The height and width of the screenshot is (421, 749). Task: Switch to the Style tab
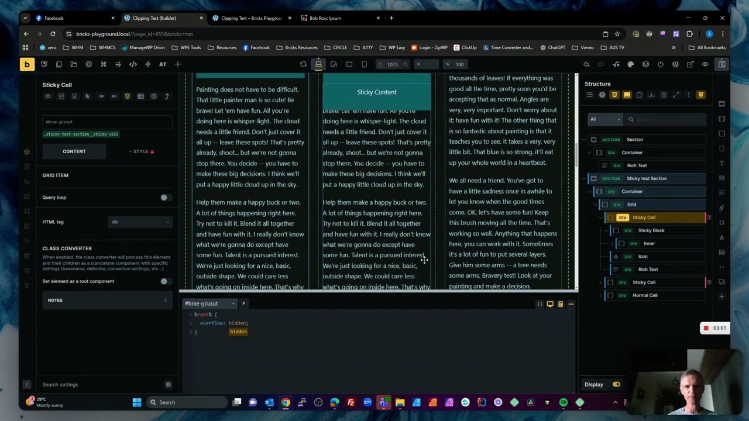141,151
